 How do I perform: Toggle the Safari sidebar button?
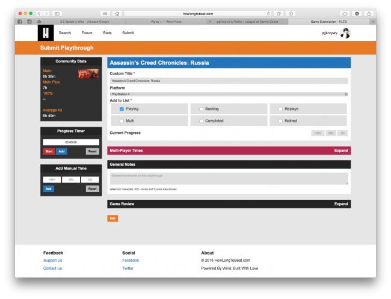pyautogui.click(x=57, y=13)
